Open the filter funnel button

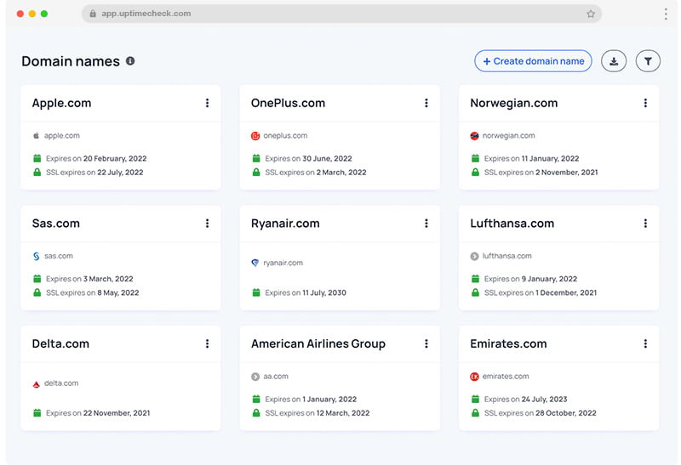pyautogui.click(x=648, y=61)
